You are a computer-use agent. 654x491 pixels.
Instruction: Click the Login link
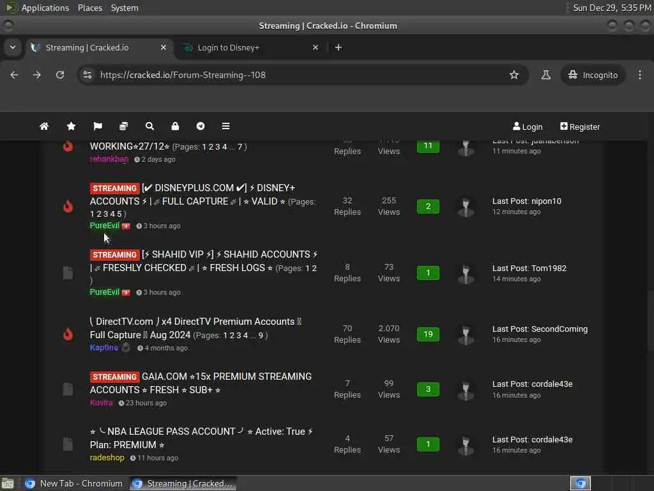coord(528,127)
